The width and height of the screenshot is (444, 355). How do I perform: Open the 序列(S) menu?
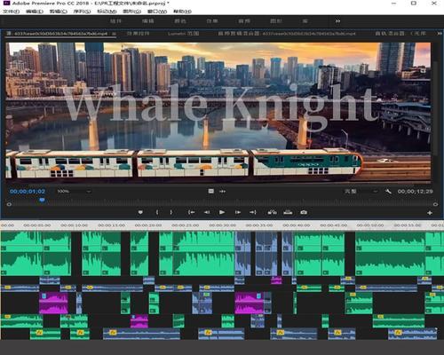click(82, 12)
